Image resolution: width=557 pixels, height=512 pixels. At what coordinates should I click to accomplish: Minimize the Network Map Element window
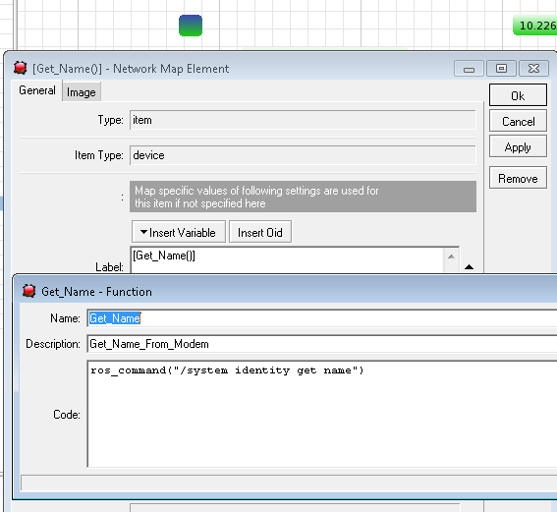tap(469, 69)
